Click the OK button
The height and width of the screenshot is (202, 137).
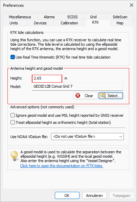[67, 196]
